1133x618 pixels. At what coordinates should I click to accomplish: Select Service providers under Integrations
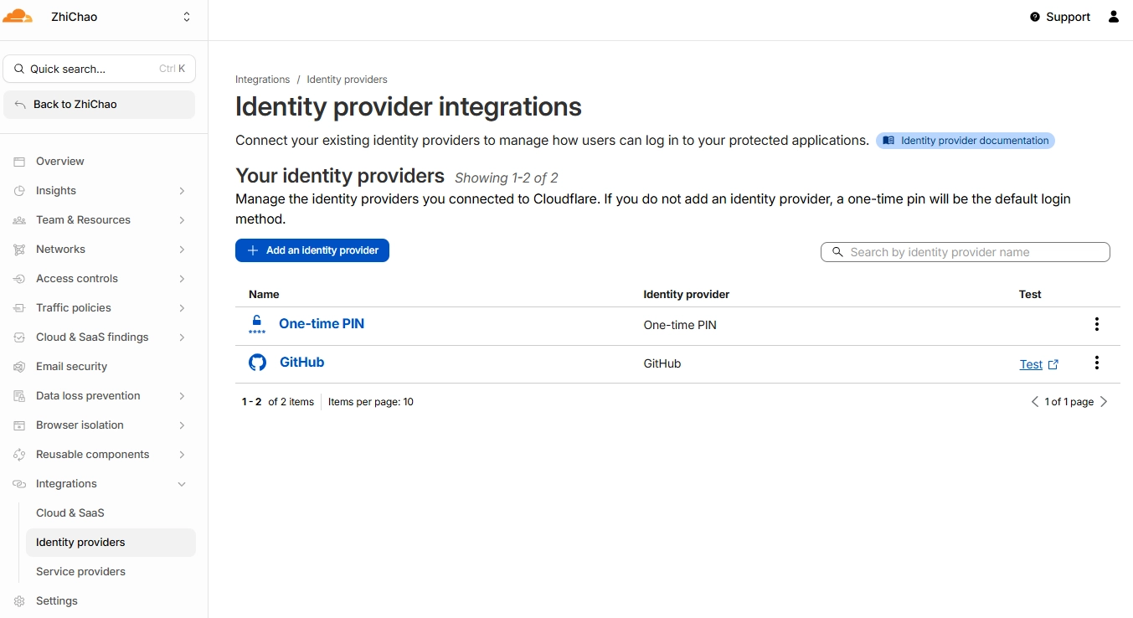pyautogui.click(x=80, y=572)
